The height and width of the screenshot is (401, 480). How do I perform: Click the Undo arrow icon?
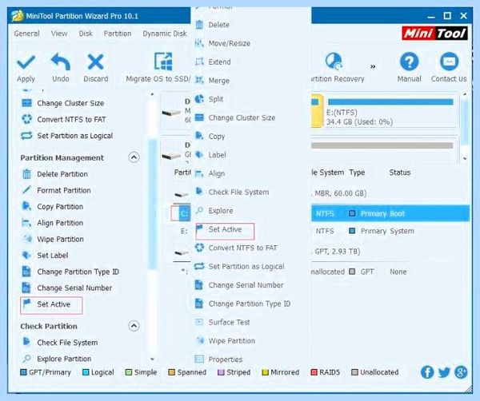tap(61, 62)
